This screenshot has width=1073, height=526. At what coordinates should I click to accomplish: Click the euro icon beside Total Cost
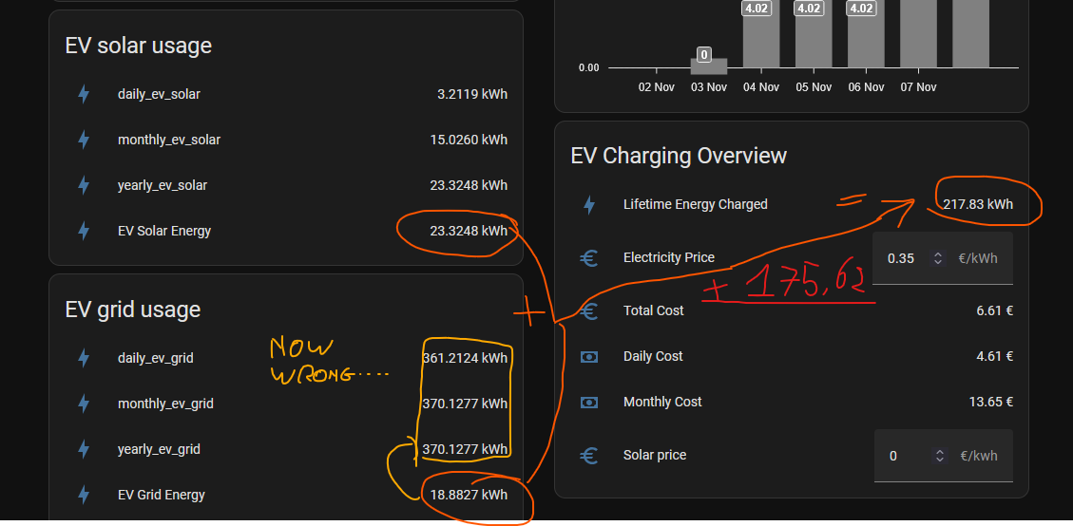point(589,310)
